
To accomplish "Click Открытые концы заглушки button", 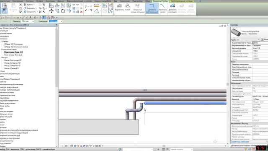I will (x=137, y=8).
